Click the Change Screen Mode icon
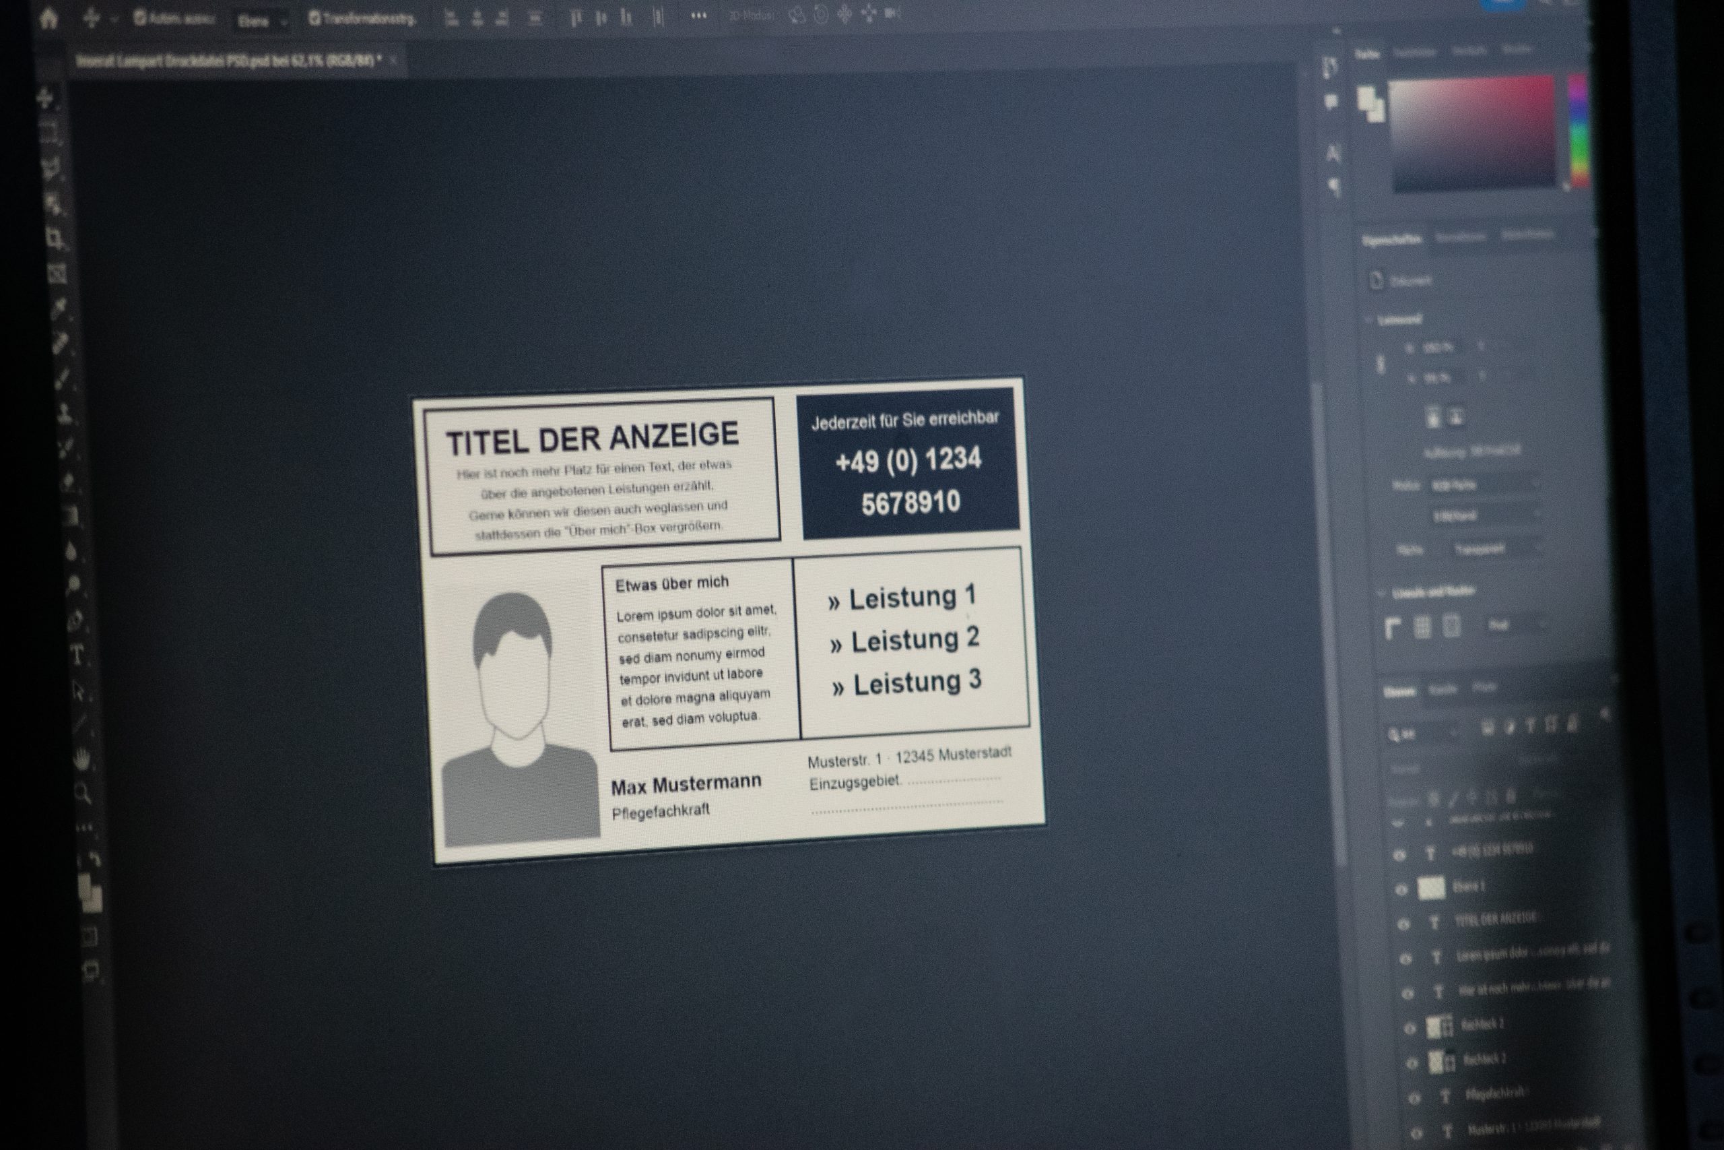 click(x=90, y=971)
